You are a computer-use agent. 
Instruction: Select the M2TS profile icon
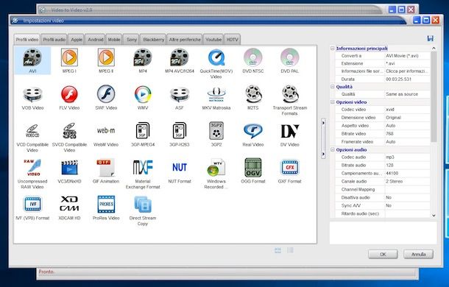(x=253, y=94)
